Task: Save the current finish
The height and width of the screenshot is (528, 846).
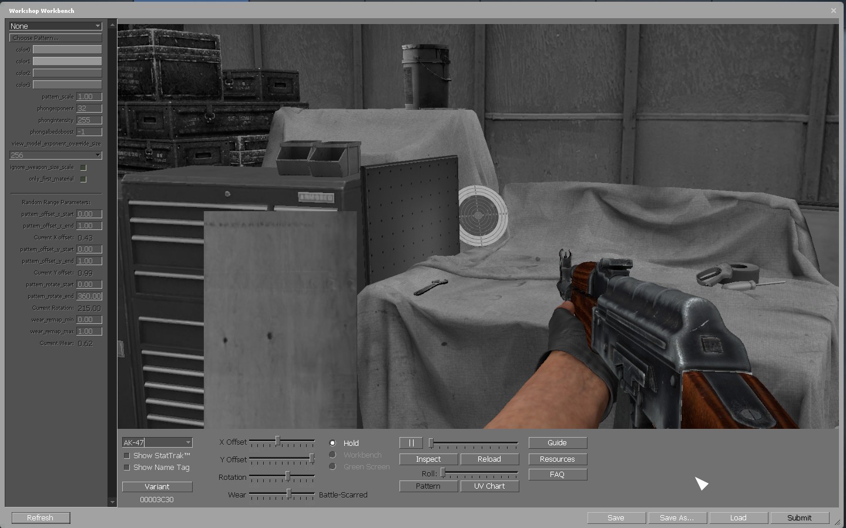Action: [616, 517]
